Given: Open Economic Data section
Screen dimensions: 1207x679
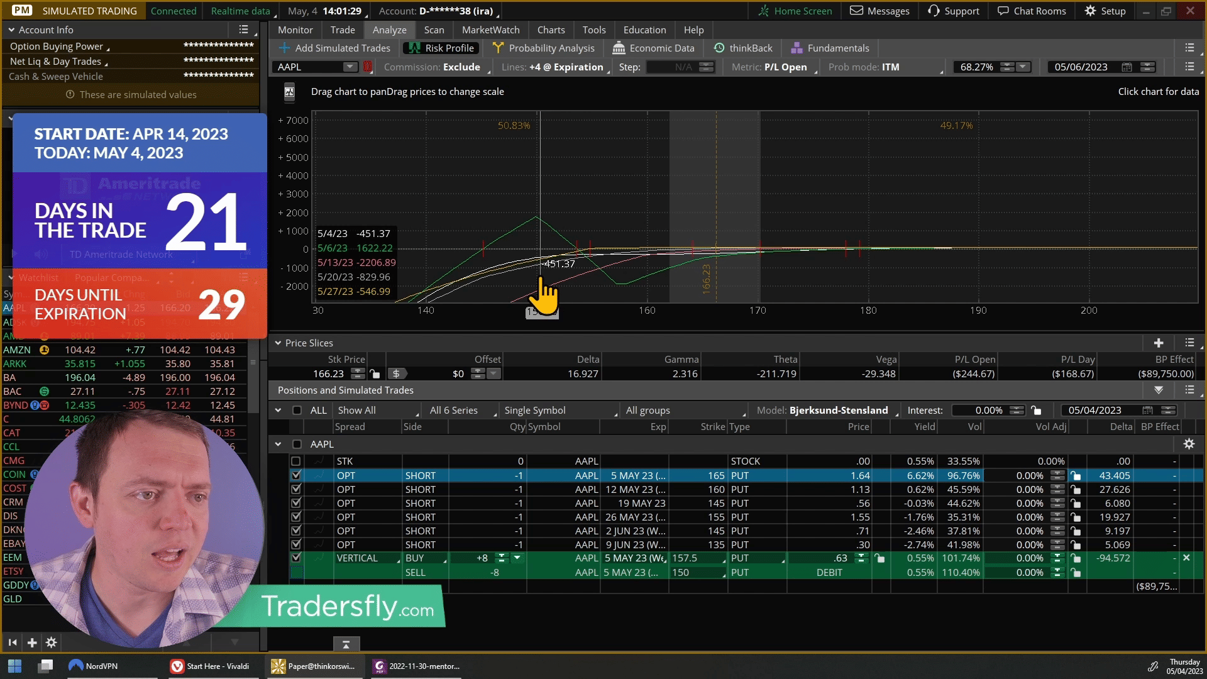Looking at the screenshot, I should [x=653, y=48].
